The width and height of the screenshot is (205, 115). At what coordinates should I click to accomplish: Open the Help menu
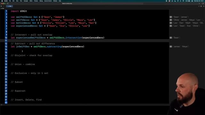point(60,1)
